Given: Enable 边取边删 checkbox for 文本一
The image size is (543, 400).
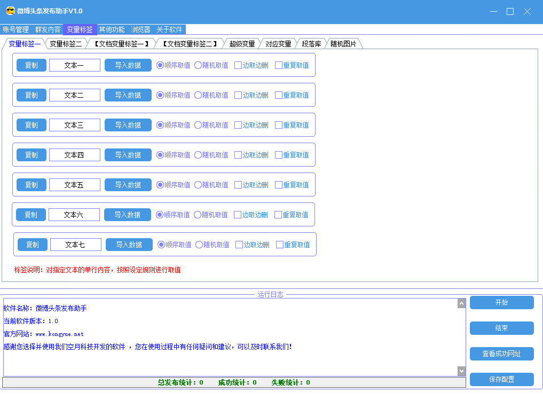Looking at the screenshot, I should [x=251, y=65].
